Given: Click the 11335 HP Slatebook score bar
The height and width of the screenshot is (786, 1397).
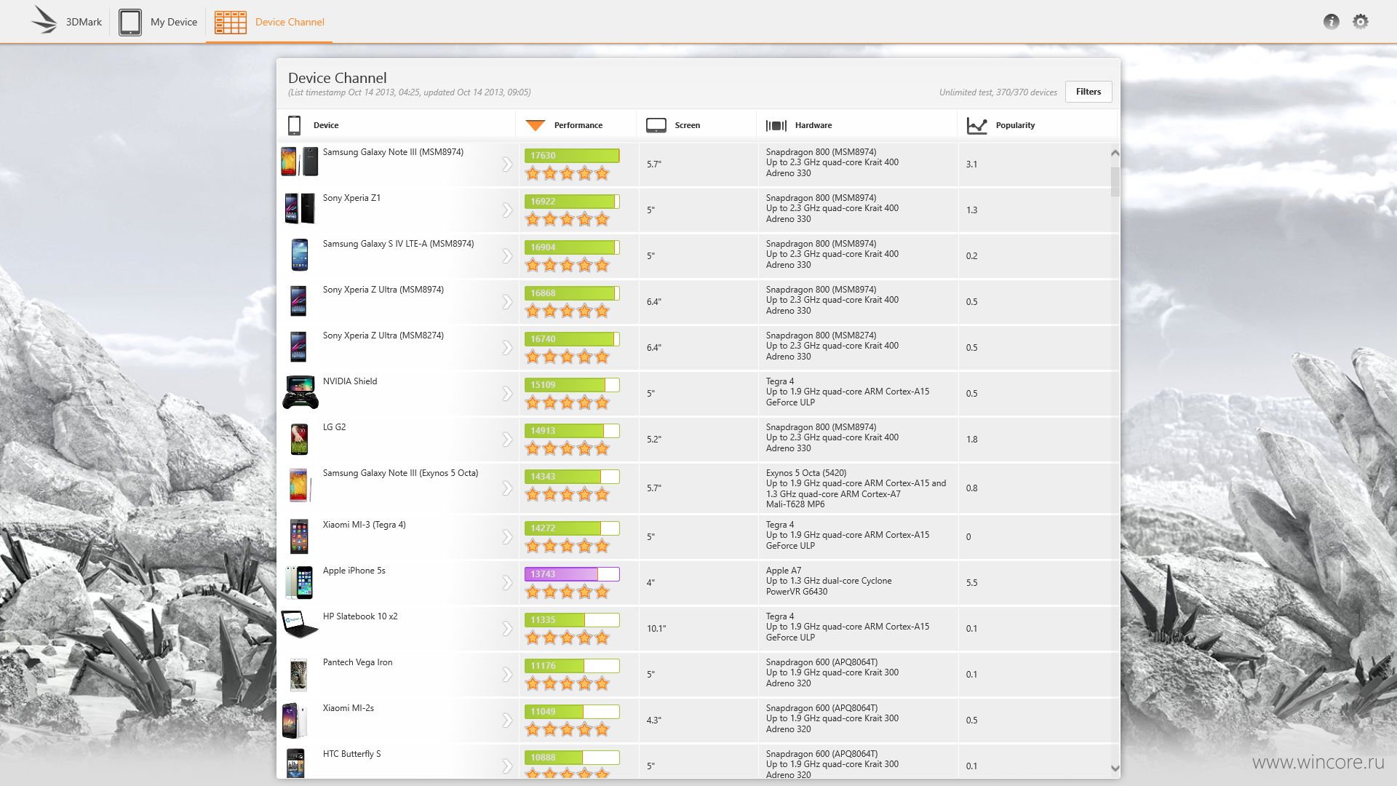Looking at the screenshot, I should tap(572, 620).
